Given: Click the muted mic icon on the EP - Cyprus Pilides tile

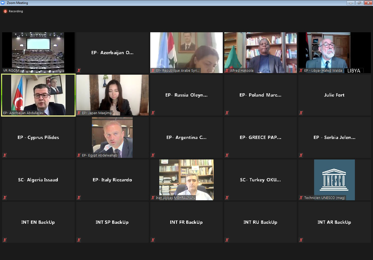Looking at the screenshot, I should click(5, 155).
